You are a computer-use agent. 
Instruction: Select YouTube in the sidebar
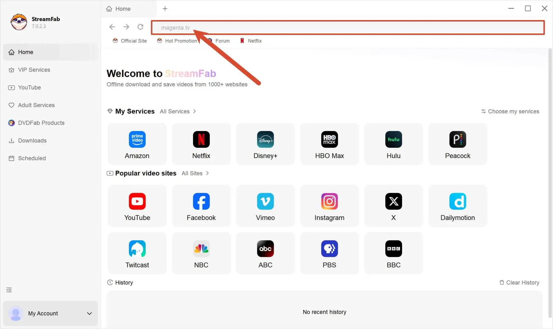pyautogui.click(x=50, y=87)
